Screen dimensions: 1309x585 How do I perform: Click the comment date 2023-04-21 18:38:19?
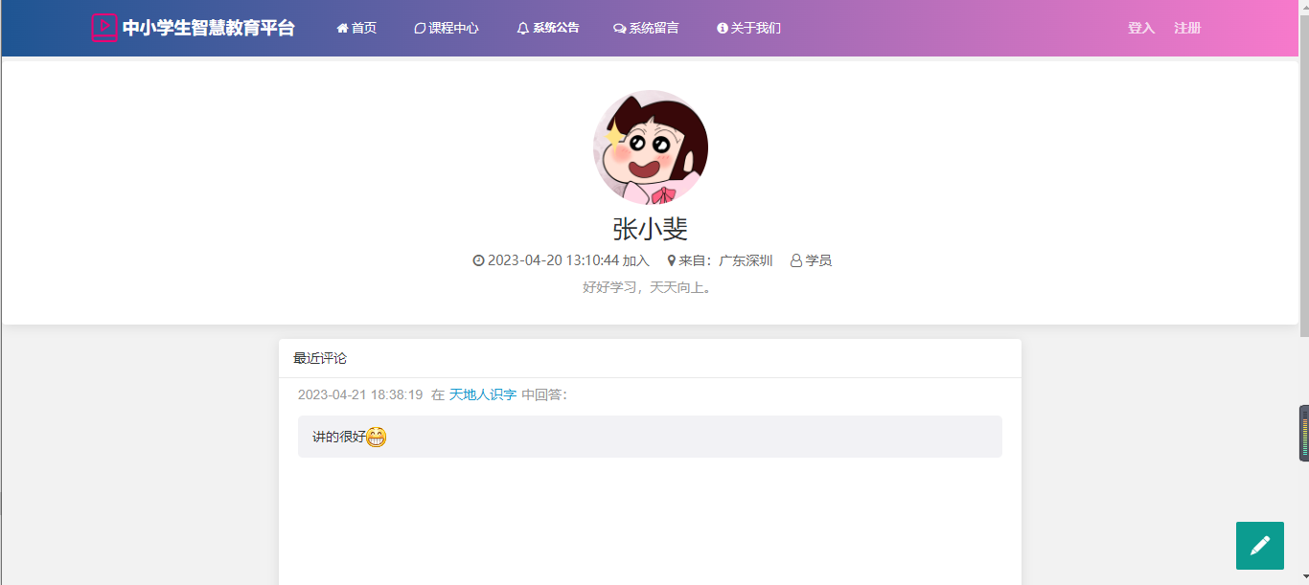tap(360, 394)
